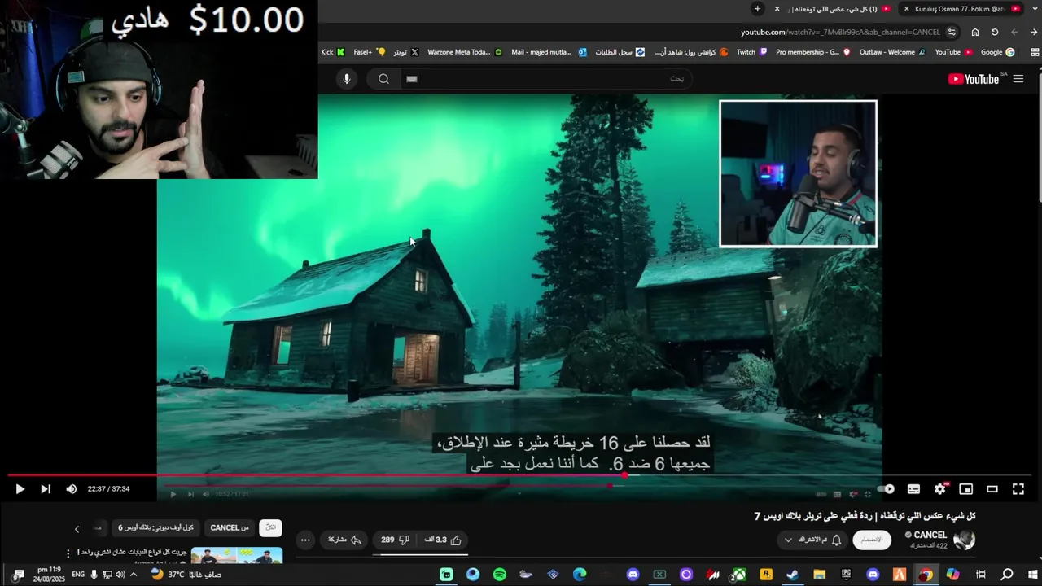Open the Fasel+ bookmark
The height and width of the screenshot is (586, 1042).
[x=370, y=52]
